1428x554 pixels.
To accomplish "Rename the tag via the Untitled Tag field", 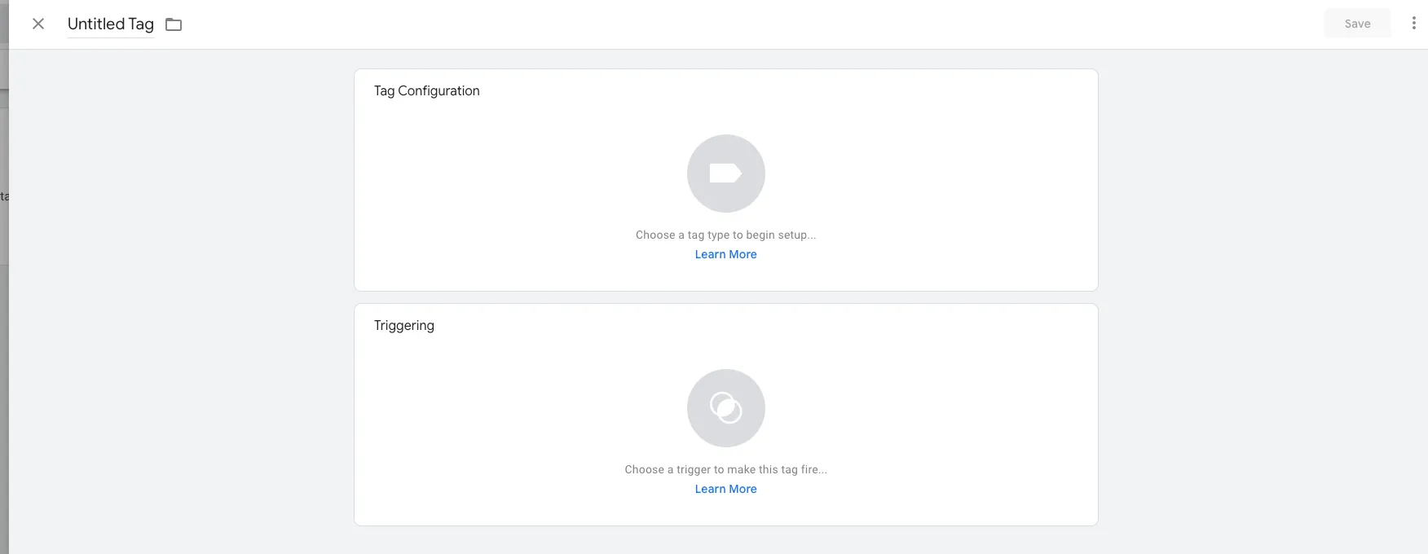I will (111, 24).
